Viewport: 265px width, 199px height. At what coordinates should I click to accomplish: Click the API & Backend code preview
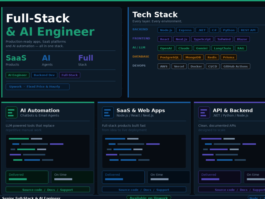click(232, 151)
